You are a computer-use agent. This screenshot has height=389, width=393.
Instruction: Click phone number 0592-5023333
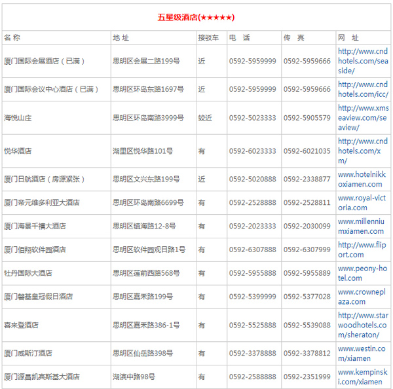pos(252,118)
